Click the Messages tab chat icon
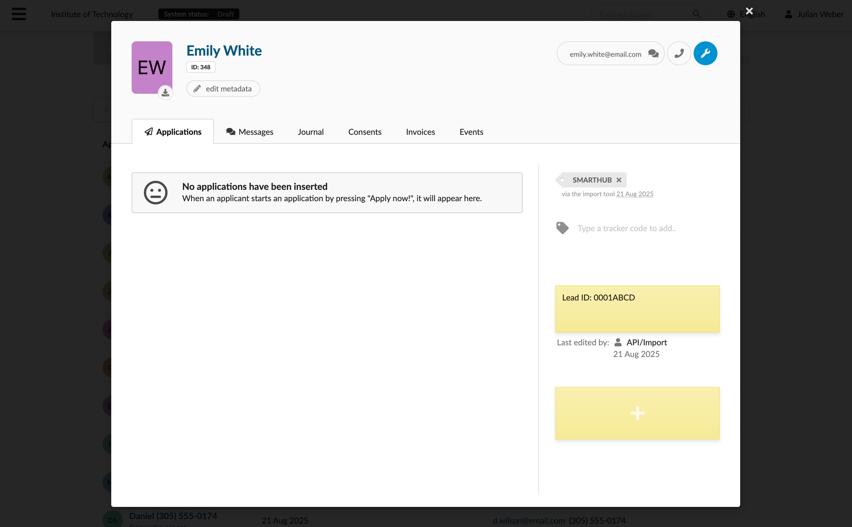 (231, 131)
